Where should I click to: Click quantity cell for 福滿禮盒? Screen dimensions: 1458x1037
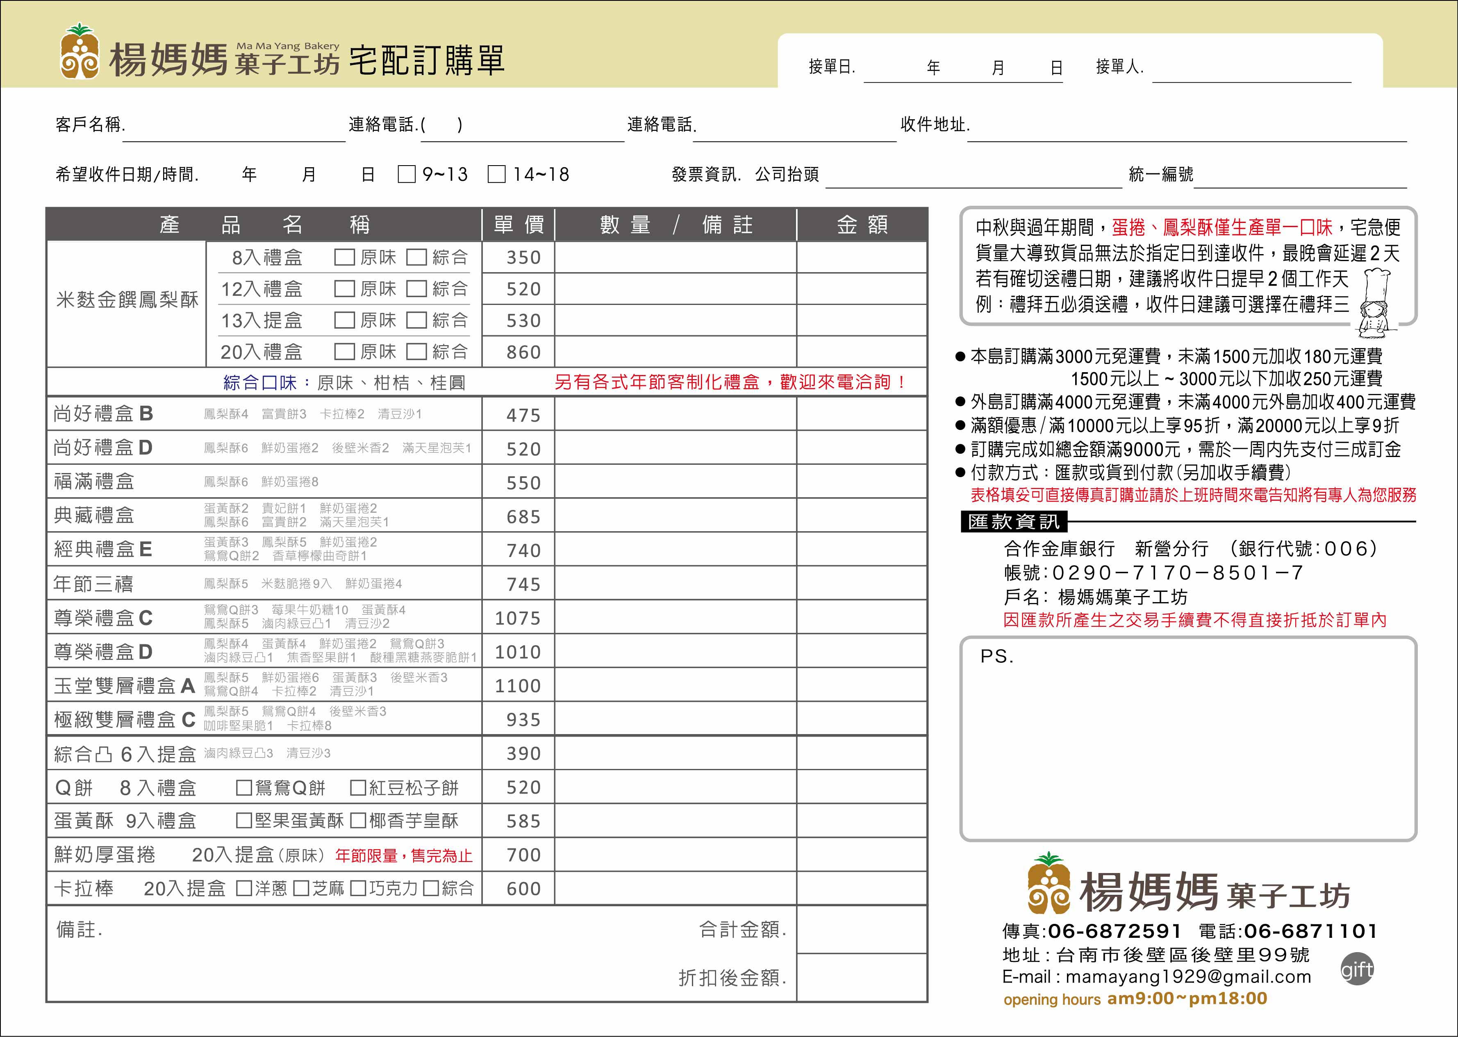point(676,482)
